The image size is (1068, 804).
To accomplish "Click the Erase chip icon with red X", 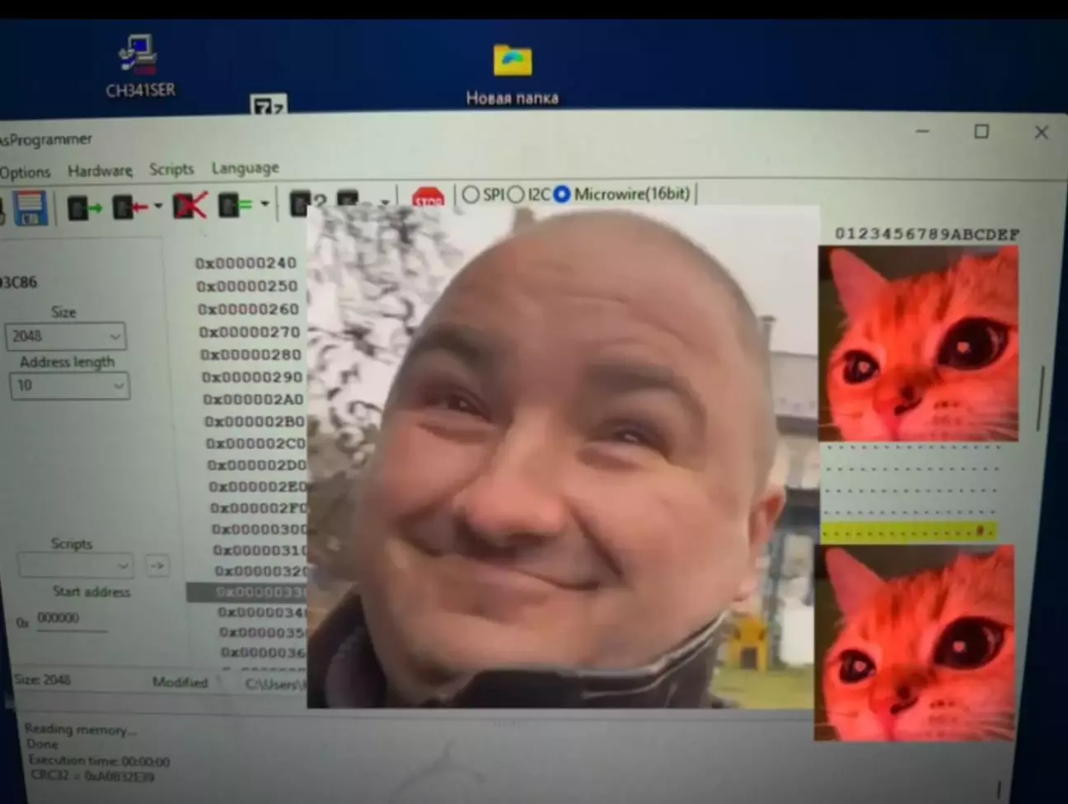I will (189, 205).
